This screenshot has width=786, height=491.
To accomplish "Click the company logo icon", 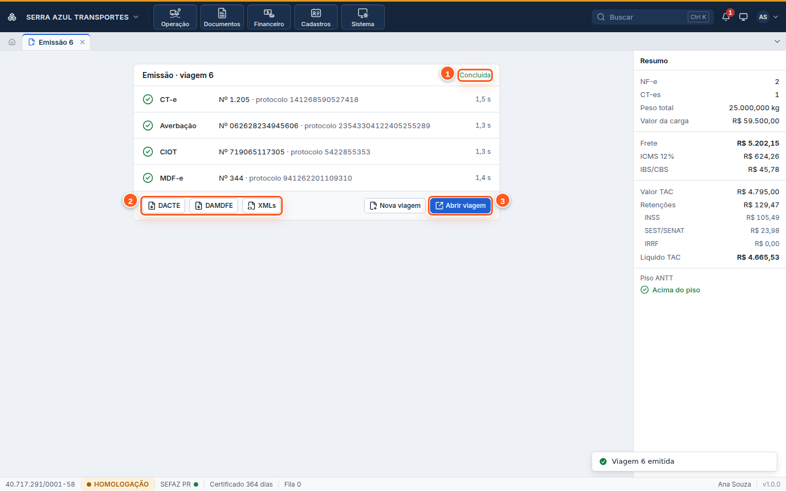I will [x=12, y=17].
